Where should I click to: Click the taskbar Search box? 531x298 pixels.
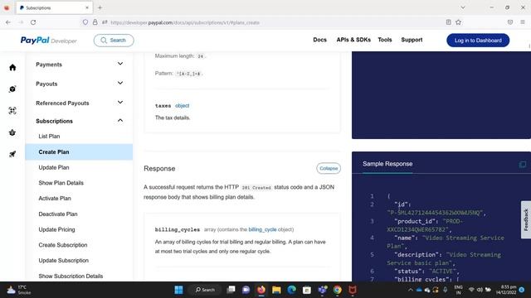coord(205,290)
